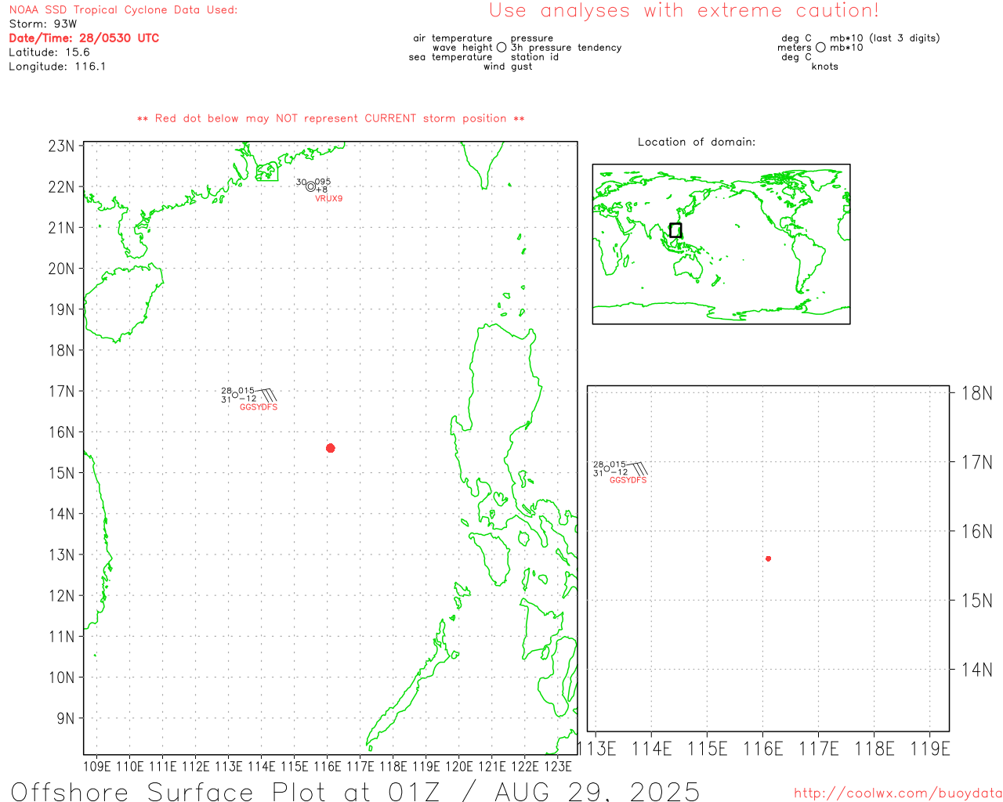Click the 'air temperature' legend label
The height and width of the screenshot is (802, 1003).
[x=453, y=38]
